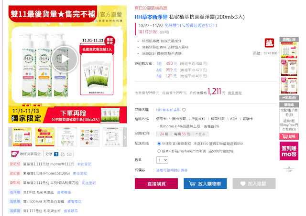Viewport: 306px width, 216px height.
Task: Open the 數量 quantity dropdown
Action: point(162,160)
